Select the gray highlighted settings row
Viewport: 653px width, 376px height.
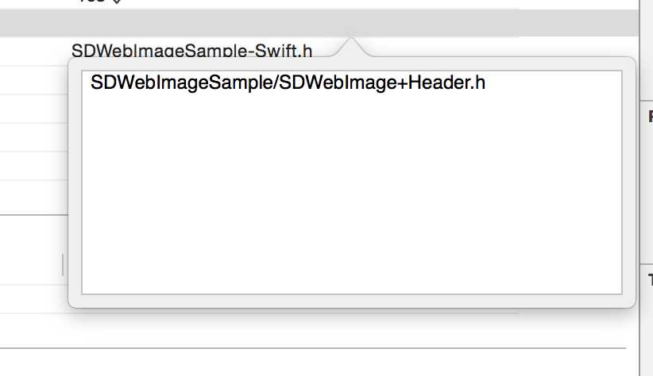[238, 23]
